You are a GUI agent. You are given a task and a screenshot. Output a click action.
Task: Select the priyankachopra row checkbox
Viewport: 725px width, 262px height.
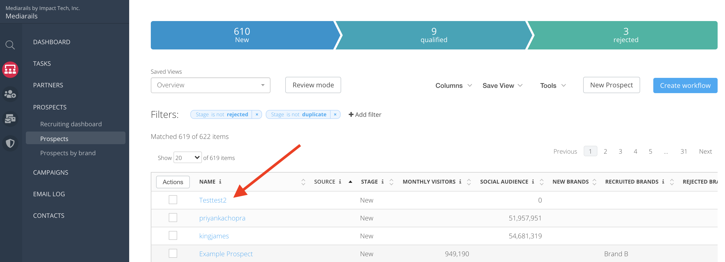[173, 218]
